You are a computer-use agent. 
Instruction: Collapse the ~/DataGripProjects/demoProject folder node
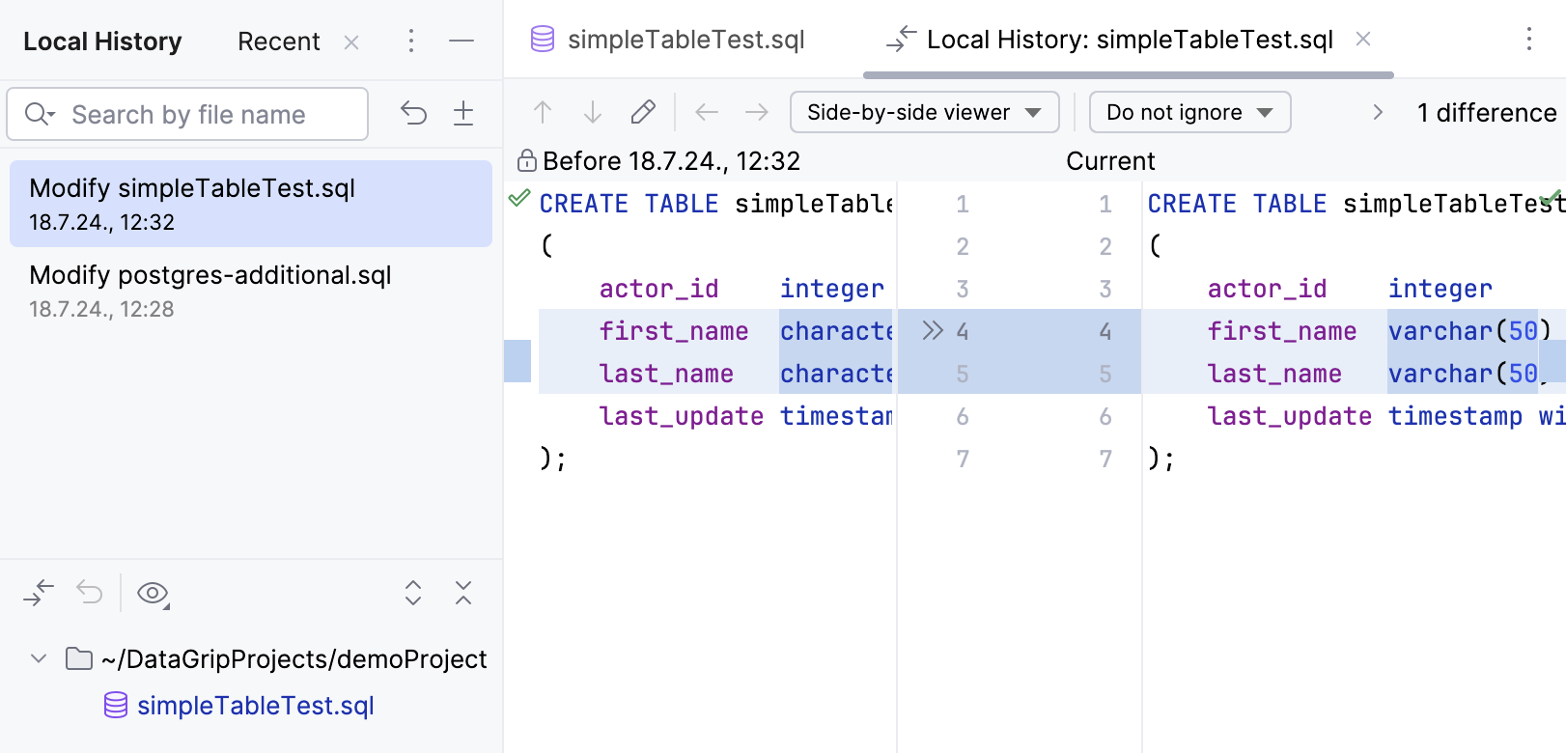(39, 658)
